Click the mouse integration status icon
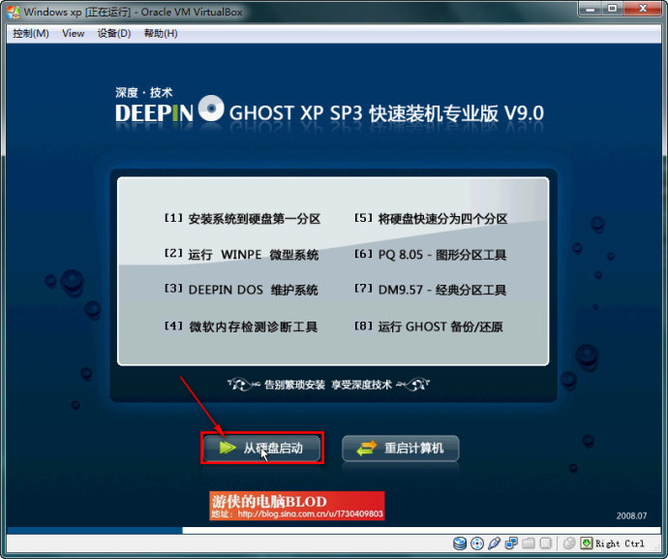This screenshot has width=668, height=559. pyautogui.click(x=569, y=543)
